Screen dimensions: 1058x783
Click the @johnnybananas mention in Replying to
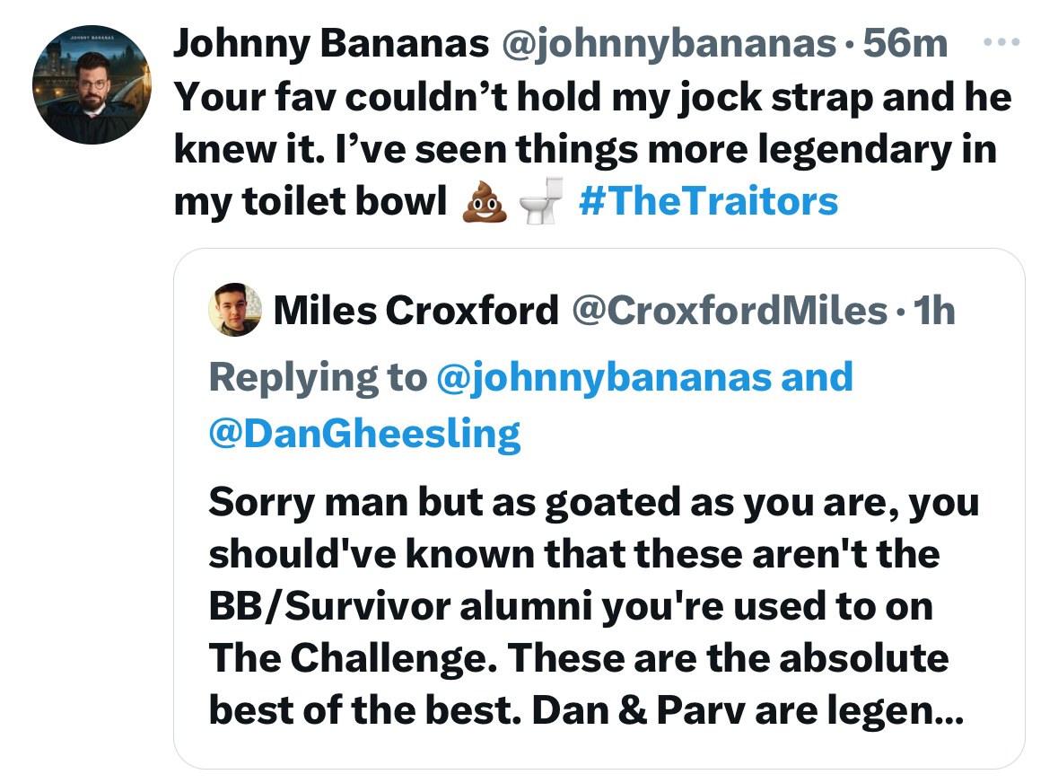coord(605,376)
